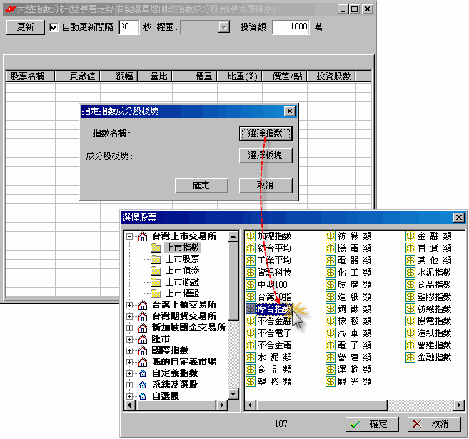Open the 上市股票 folder in tree
The height and width of the screenshot is (439, 469).
(182, 259)
